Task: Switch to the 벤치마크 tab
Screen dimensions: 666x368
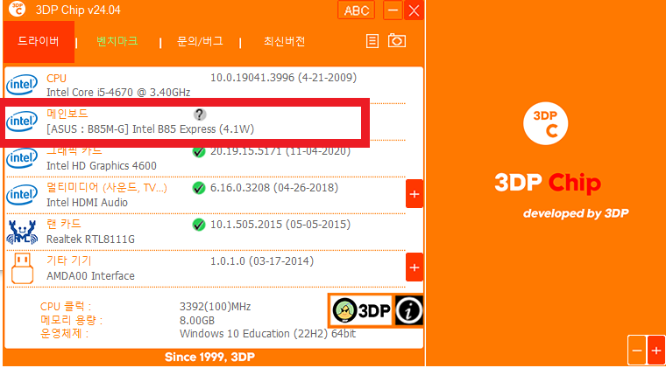Action: pyautogui.click(x=117, y=41)
